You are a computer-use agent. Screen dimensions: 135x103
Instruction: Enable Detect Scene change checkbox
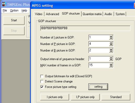coord(42,81)
